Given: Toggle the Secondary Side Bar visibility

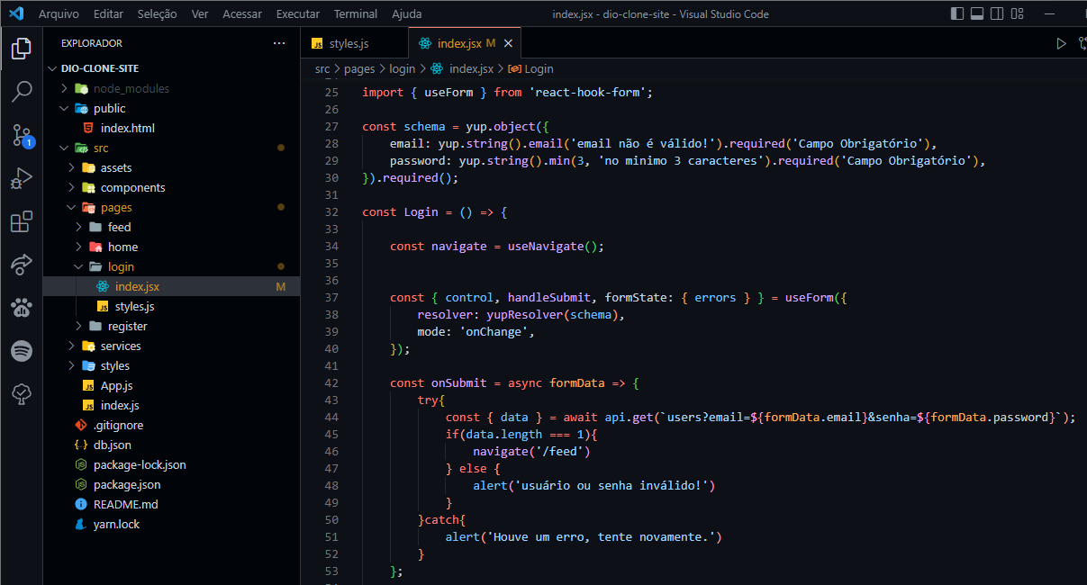Looking at the screenshot, I should pos(998,13).
